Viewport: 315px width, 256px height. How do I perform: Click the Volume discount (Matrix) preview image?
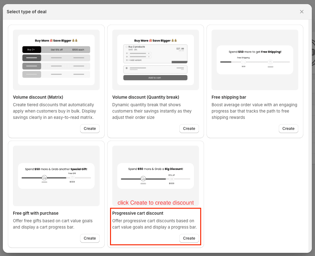tap(56, 60)
